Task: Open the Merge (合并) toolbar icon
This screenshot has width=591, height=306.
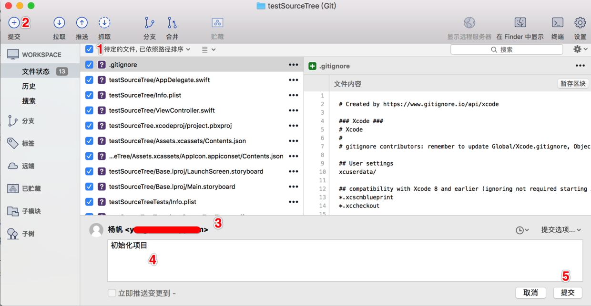Action: point(172,22)
